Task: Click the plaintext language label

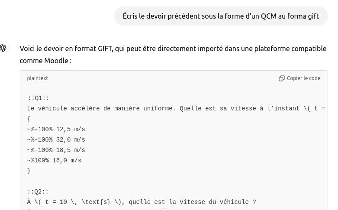Action: (38, 78)
